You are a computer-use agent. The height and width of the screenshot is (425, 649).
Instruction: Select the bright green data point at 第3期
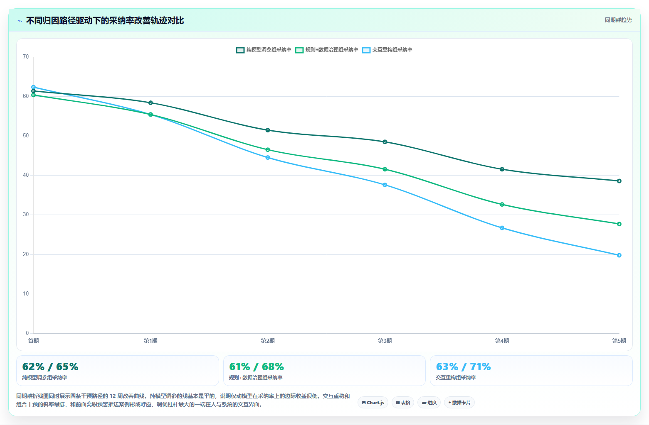(385, 169)
